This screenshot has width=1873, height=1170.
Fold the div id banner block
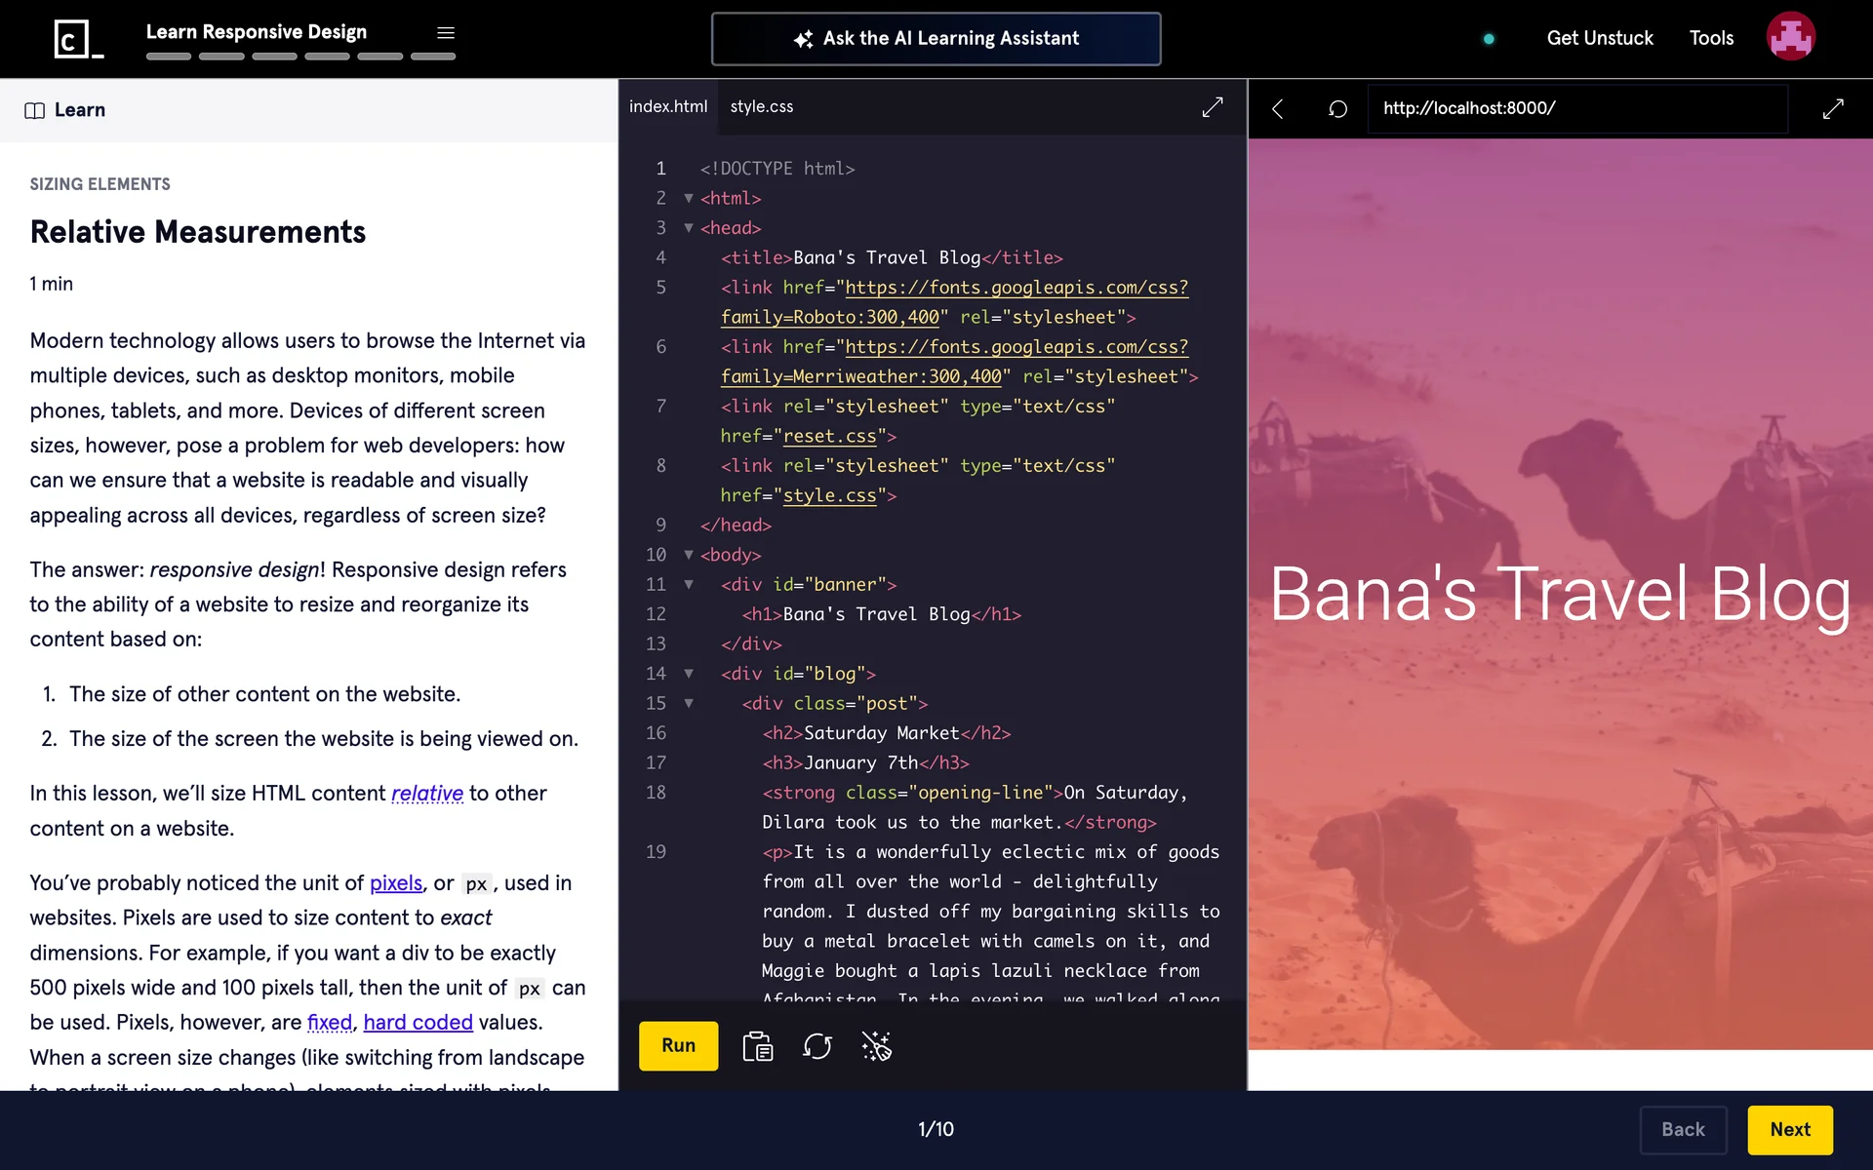coord(689,585)
